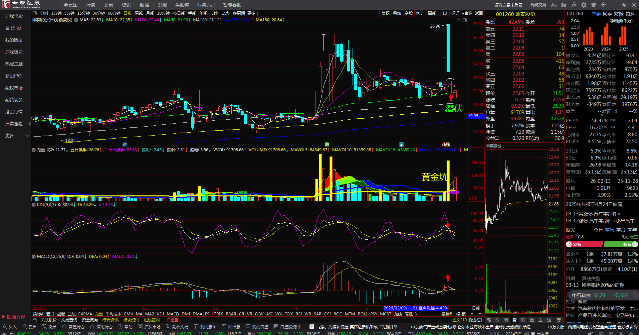Open 沪深市场 from the bottom toolbar
The width and height of the screenshot is (639, 335).
[x=149, y=327]
